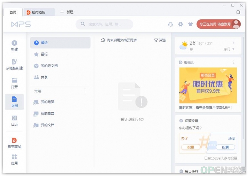248x176 pixels.
Task: Click the + 新建 tab button
Action: [67, 12]
